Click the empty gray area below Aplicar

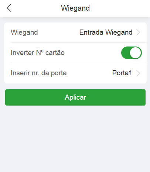pos(75,138)
